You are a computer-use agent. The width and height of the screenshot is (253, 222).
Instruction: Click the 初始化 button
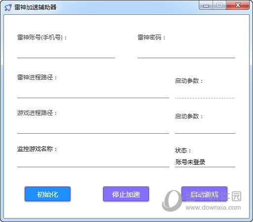point(47,194)
